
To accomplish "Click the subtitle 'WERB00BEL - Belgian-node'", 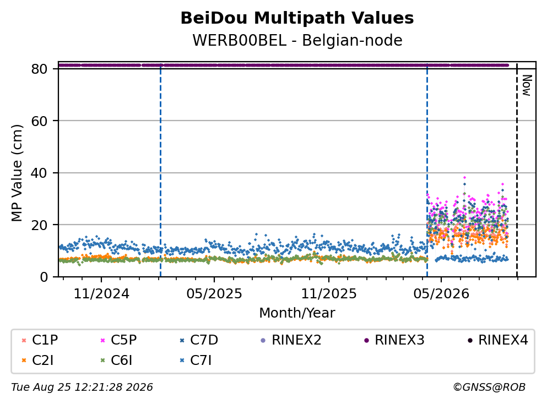I will coord(297,40).
